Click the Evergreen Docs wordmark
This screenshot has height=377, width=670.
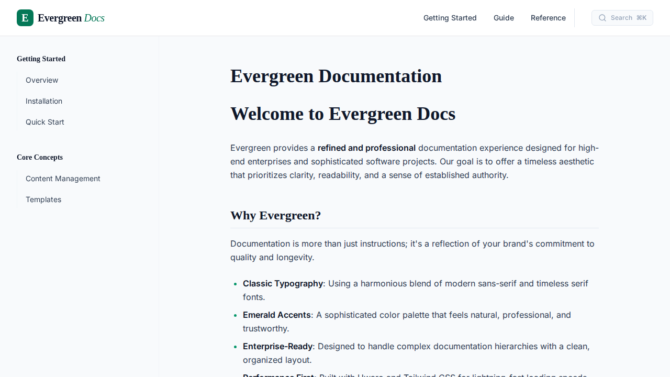[71, 18]
